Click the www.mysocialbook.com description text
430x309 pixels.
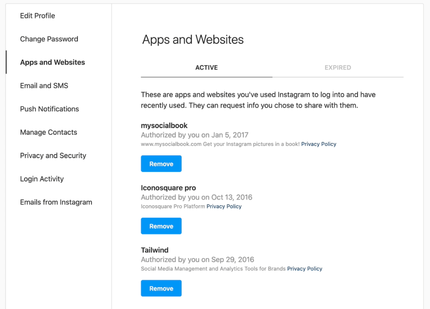click(220, 144)
